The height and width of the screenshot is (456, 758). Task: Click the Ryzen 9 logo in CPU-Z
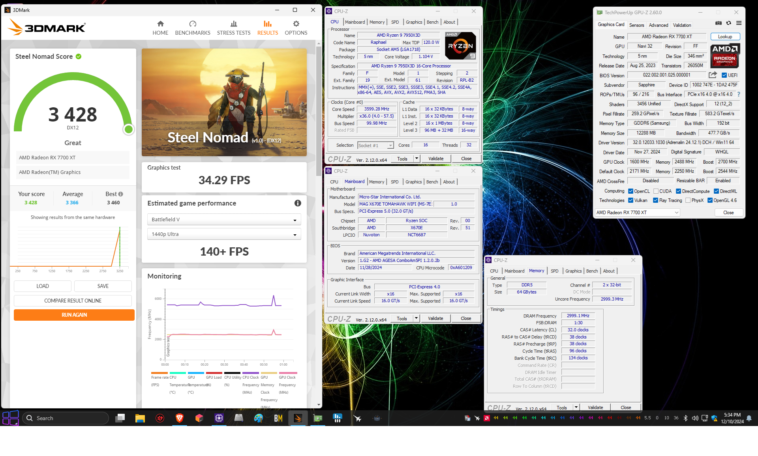coord(460,46)
